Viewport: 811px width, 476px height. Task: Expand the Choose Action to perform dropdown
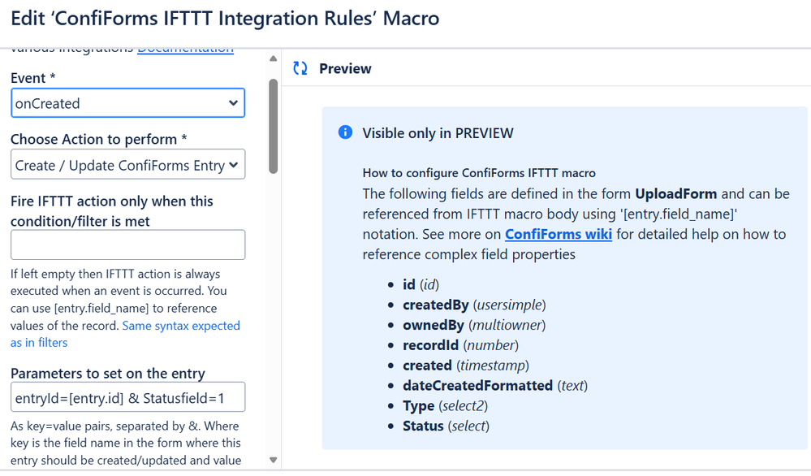127,165
